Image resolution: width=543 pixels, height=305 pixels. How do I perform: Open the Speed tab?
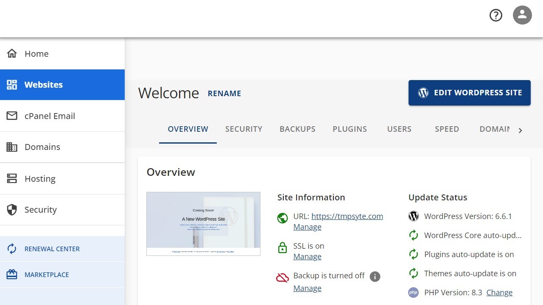(x=447, y=129)
